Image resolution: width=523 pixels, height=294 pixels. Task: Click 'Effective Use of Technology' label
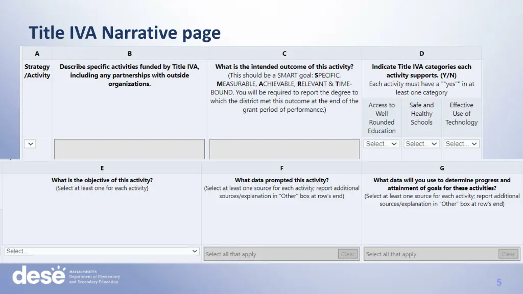coord(462,113)
